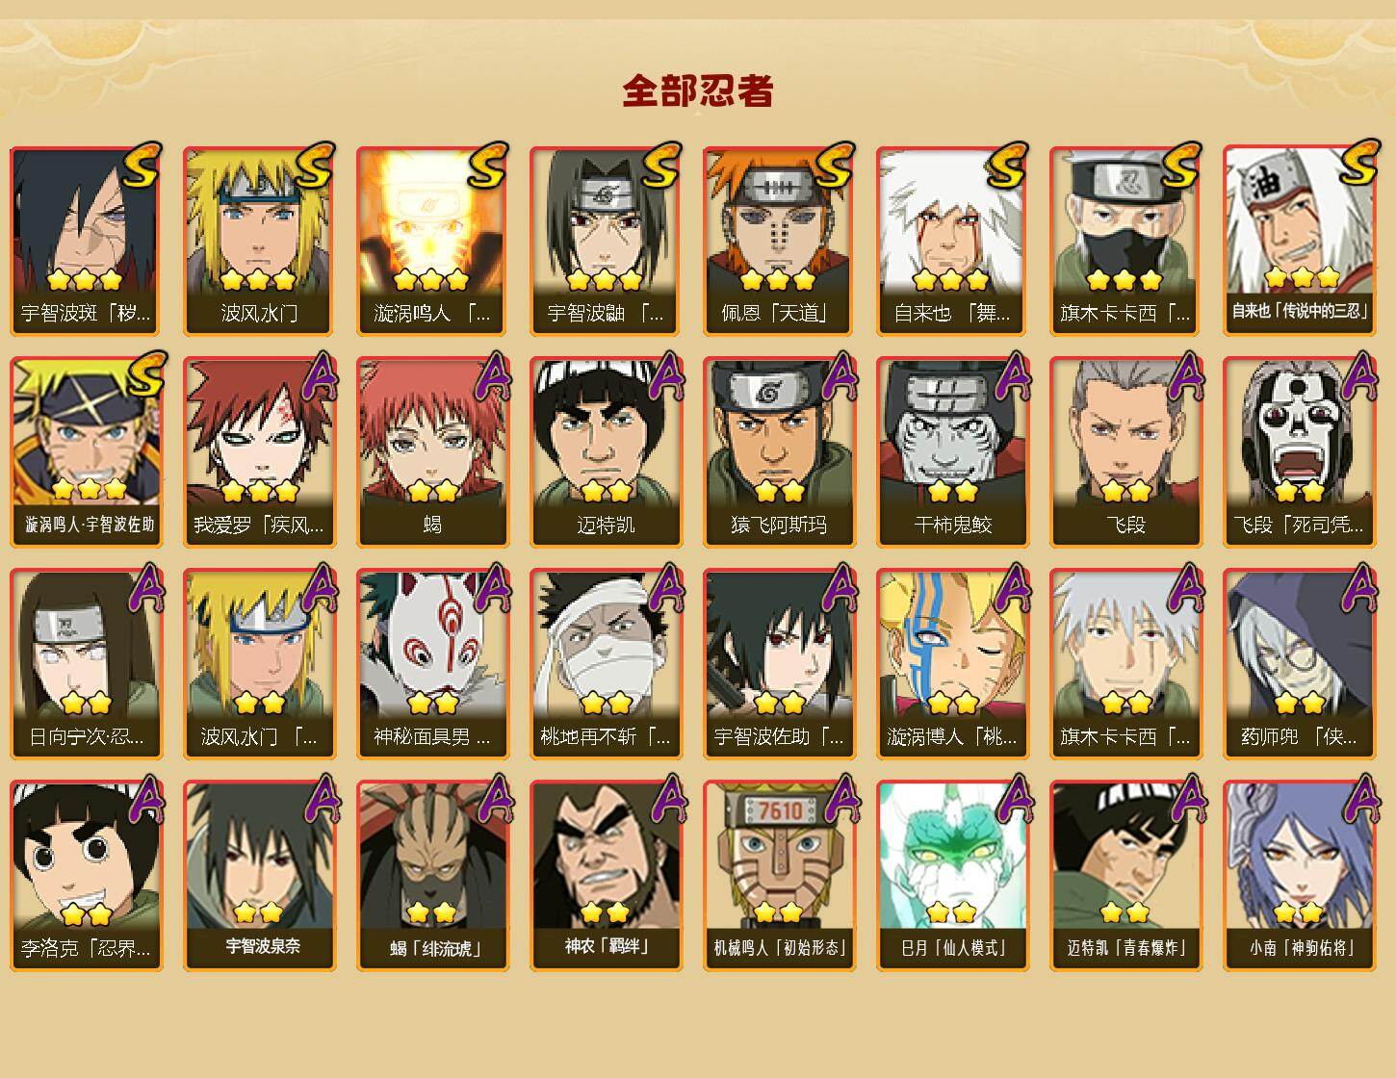Select the 全部忍者 heading tab

[x=698, y=91]
